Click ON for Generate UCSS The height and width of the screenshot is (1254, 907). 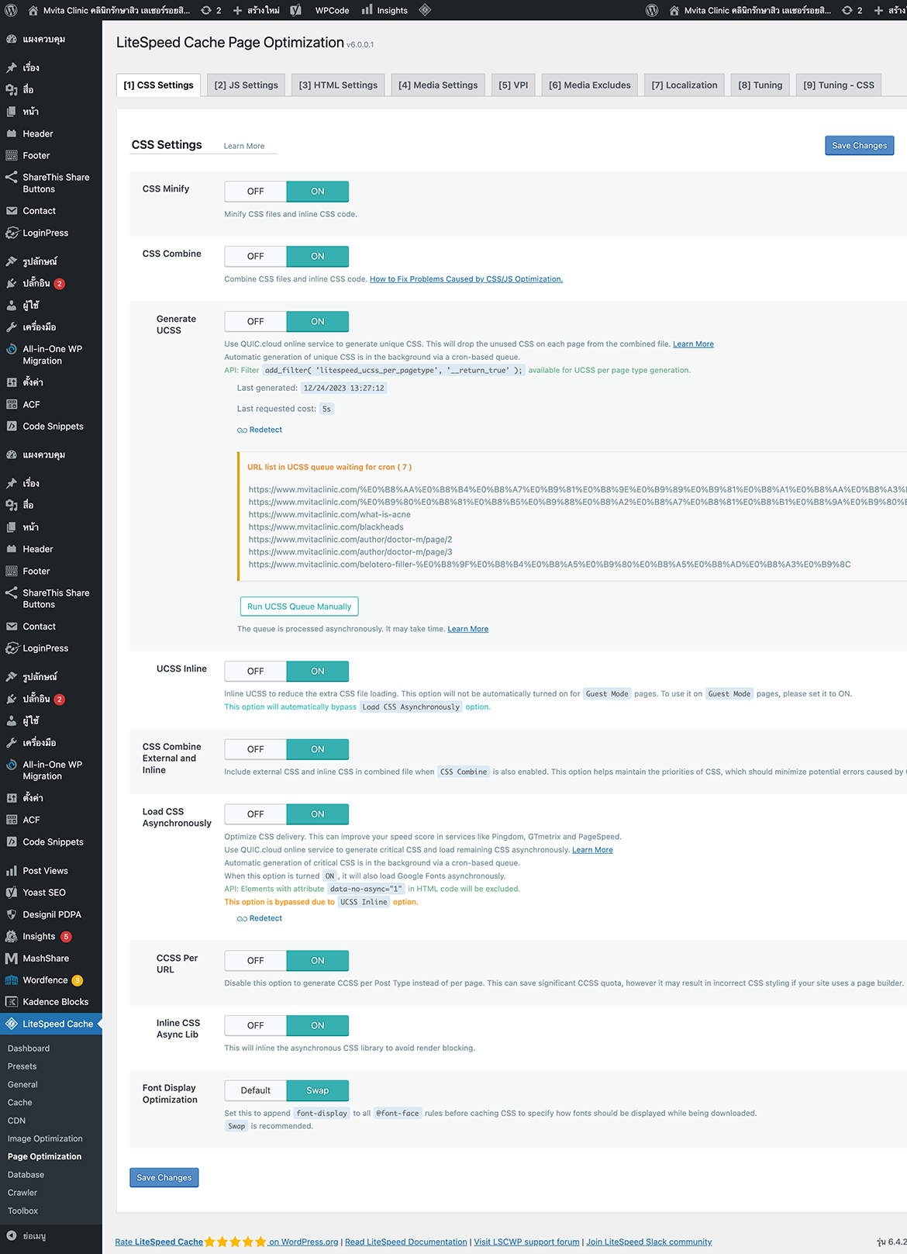318,322
